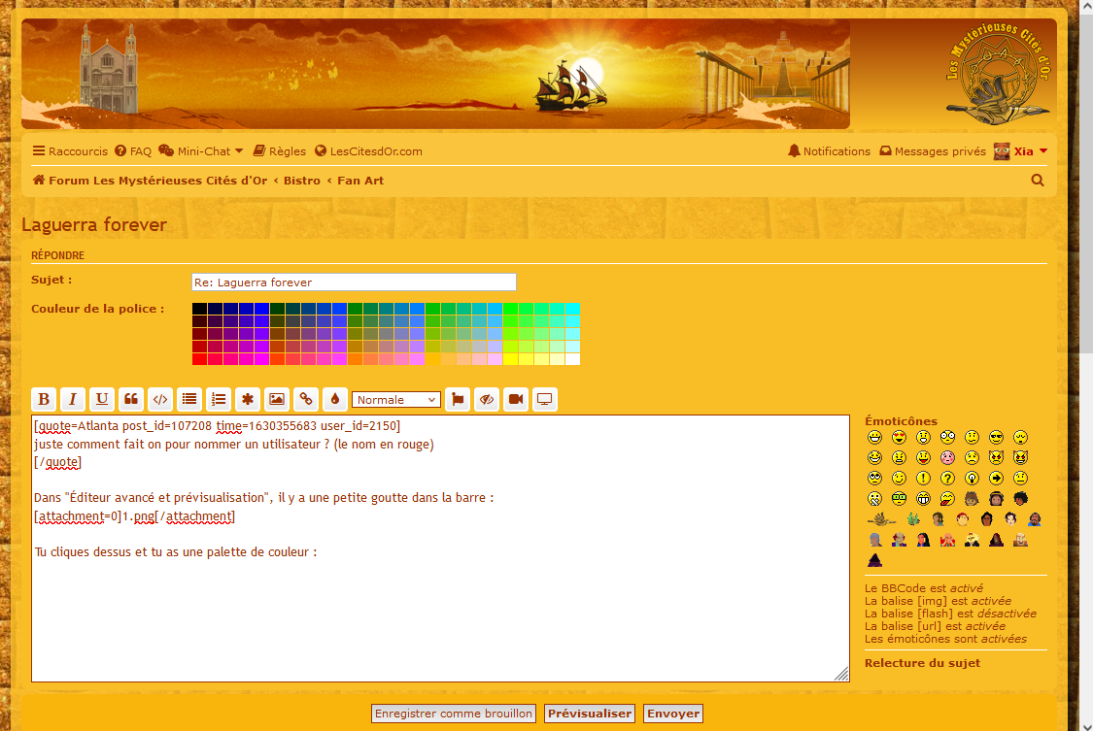This screenshot has height=731, width=1093.
Task: Click the Prévisualiser button
Action: click(x=589, y=714)
